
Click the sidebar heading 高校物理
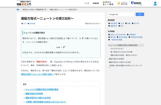[x=111, y=20]
